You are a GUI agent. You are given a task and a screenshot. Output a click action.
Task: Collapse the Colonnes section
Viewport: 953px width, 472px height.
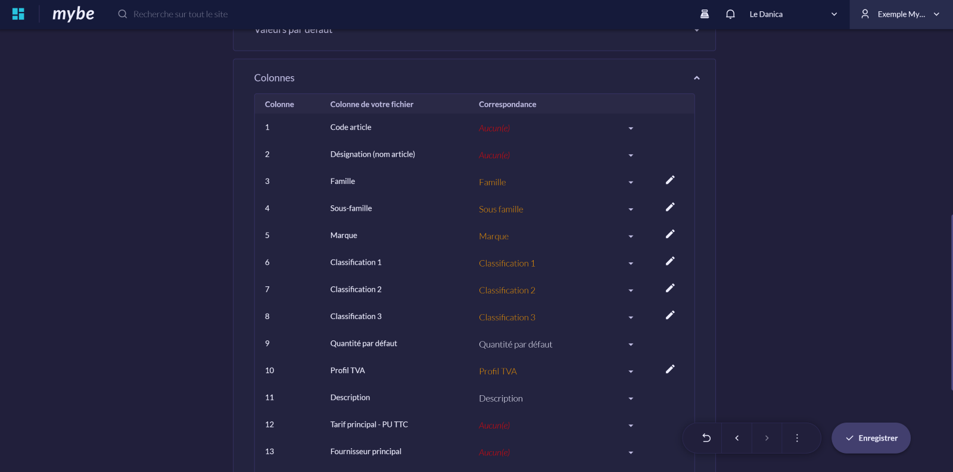coord(696,78)
